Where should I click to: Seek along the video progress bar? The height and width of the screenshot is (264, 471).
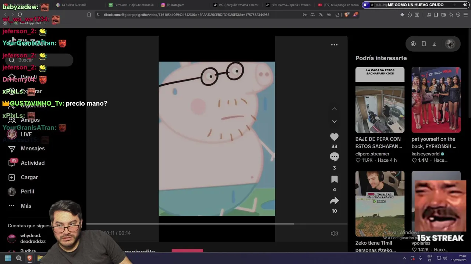[217, 224]
